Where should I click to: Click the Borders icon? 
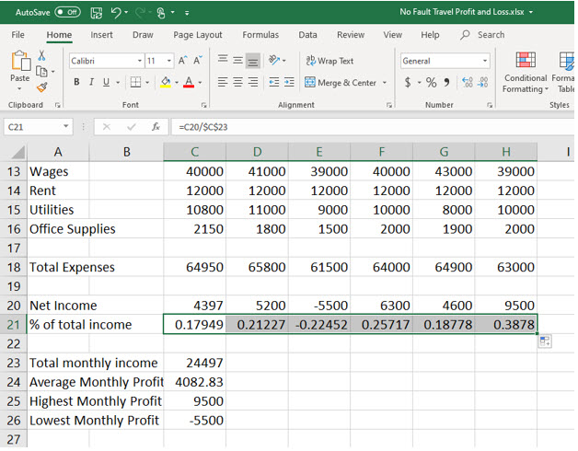135,82
